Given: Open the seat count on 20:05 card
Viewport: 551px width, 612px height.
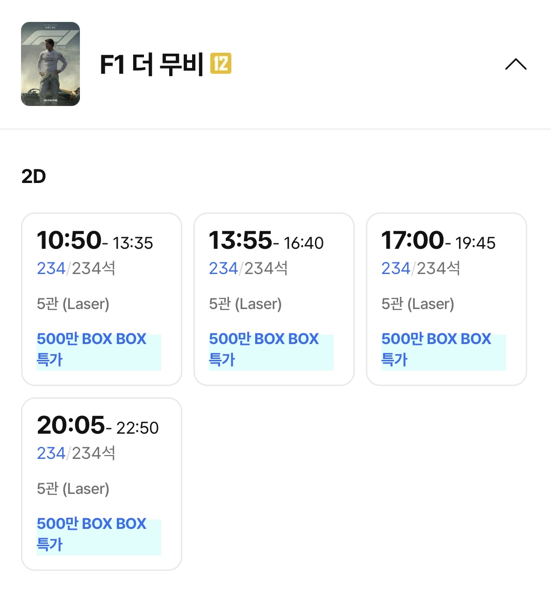Looking at the screenshot, I should 76,453.
